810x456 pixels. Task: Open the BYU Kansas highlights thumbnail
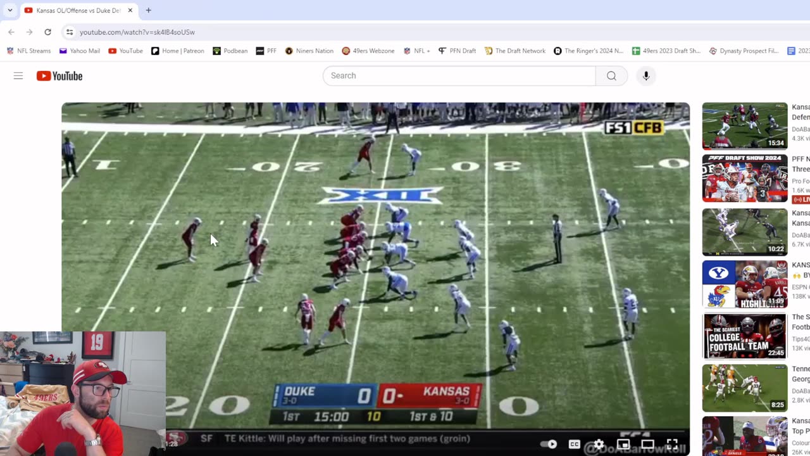745,284
